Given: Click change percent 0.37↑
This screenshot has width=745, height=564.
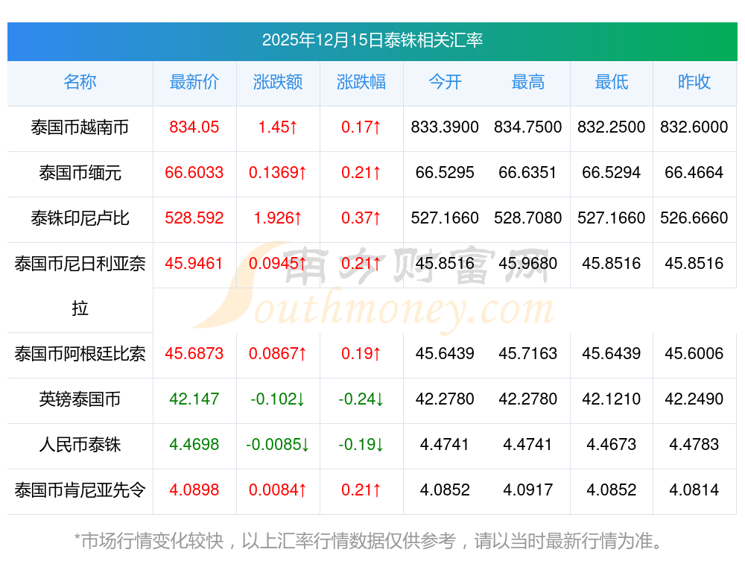Looking at the screenshot, I should 361,218.
